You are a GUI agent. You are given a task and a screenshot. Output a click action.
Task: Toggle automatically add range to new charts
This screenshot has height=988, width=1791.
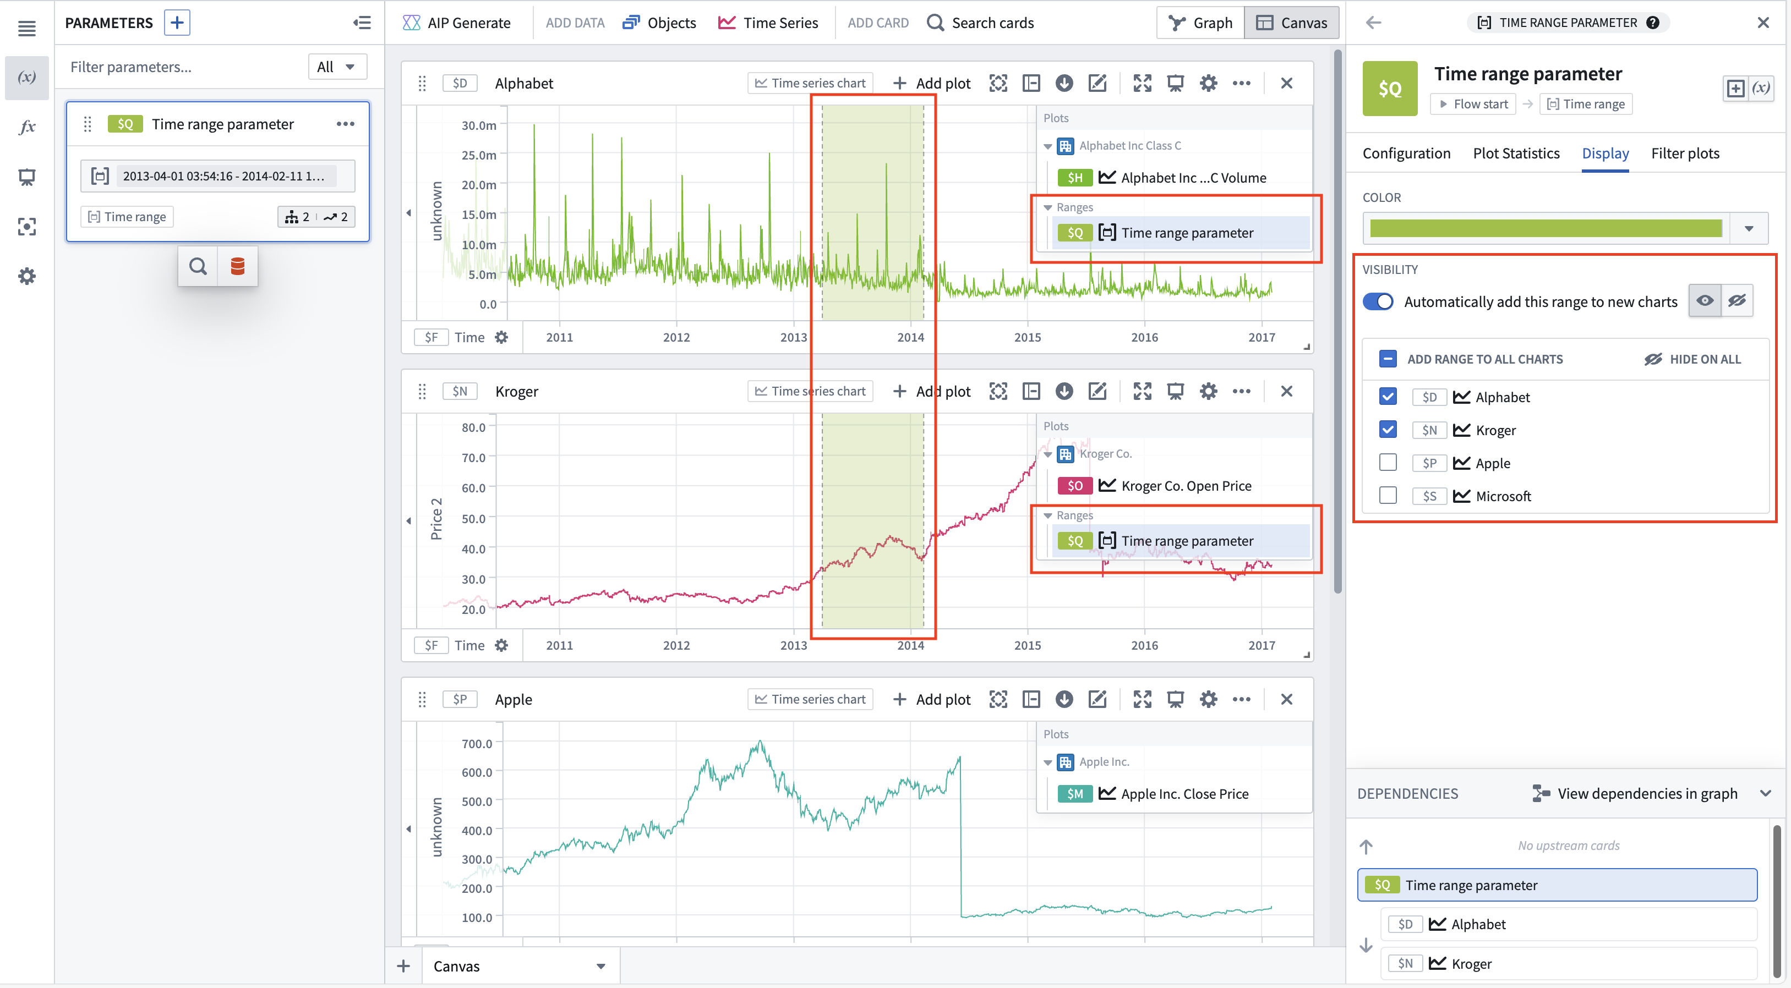coord(1378,301)
